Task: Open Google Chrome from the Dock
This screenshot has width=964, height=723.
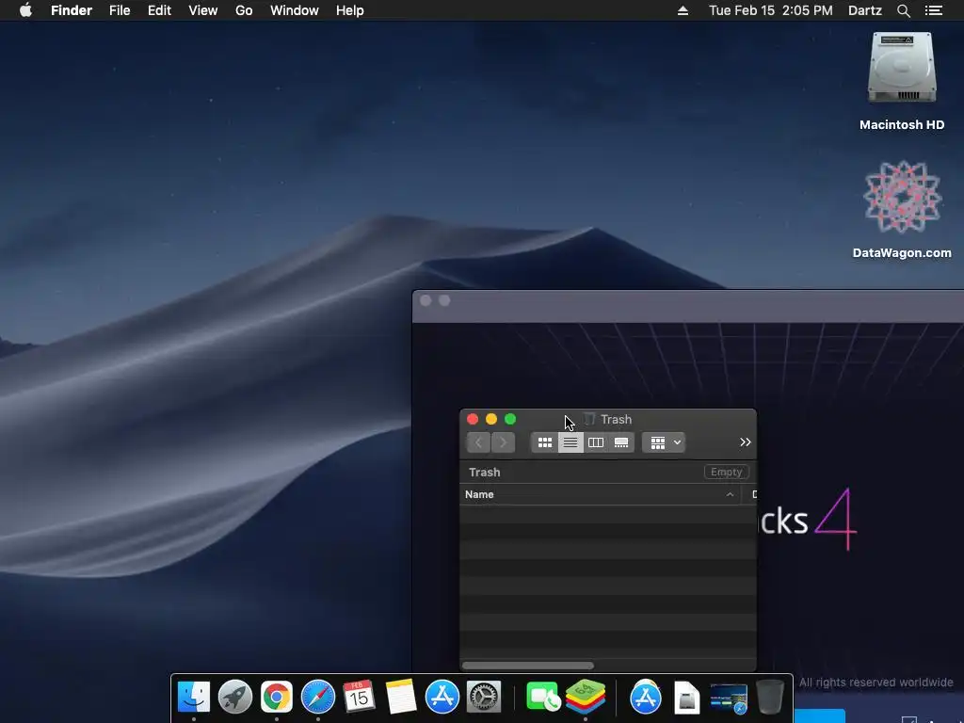Action: coord(276,698)
